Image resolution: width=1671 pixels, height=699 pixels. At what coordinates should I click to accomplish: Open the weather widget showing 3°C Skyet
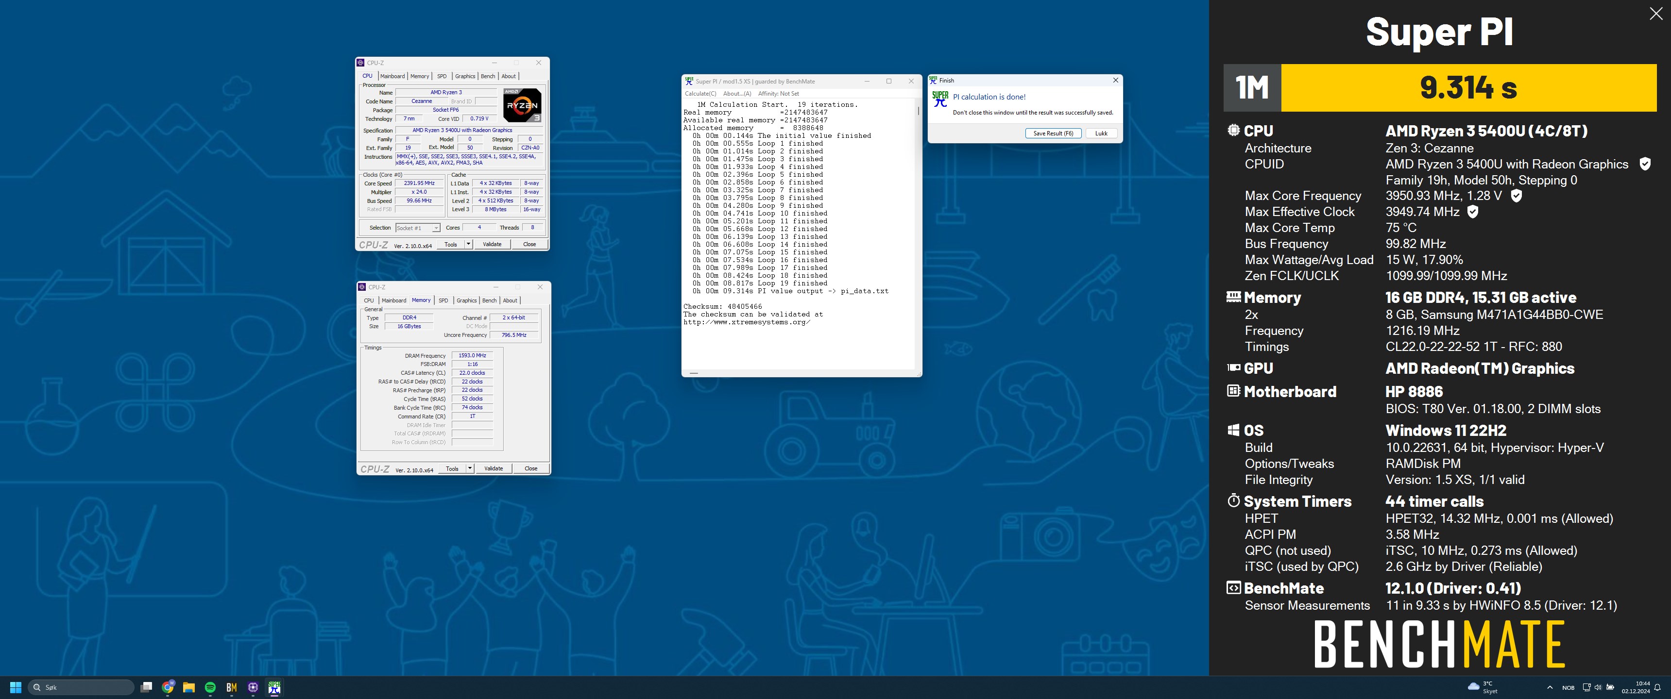coord(1483,687)
